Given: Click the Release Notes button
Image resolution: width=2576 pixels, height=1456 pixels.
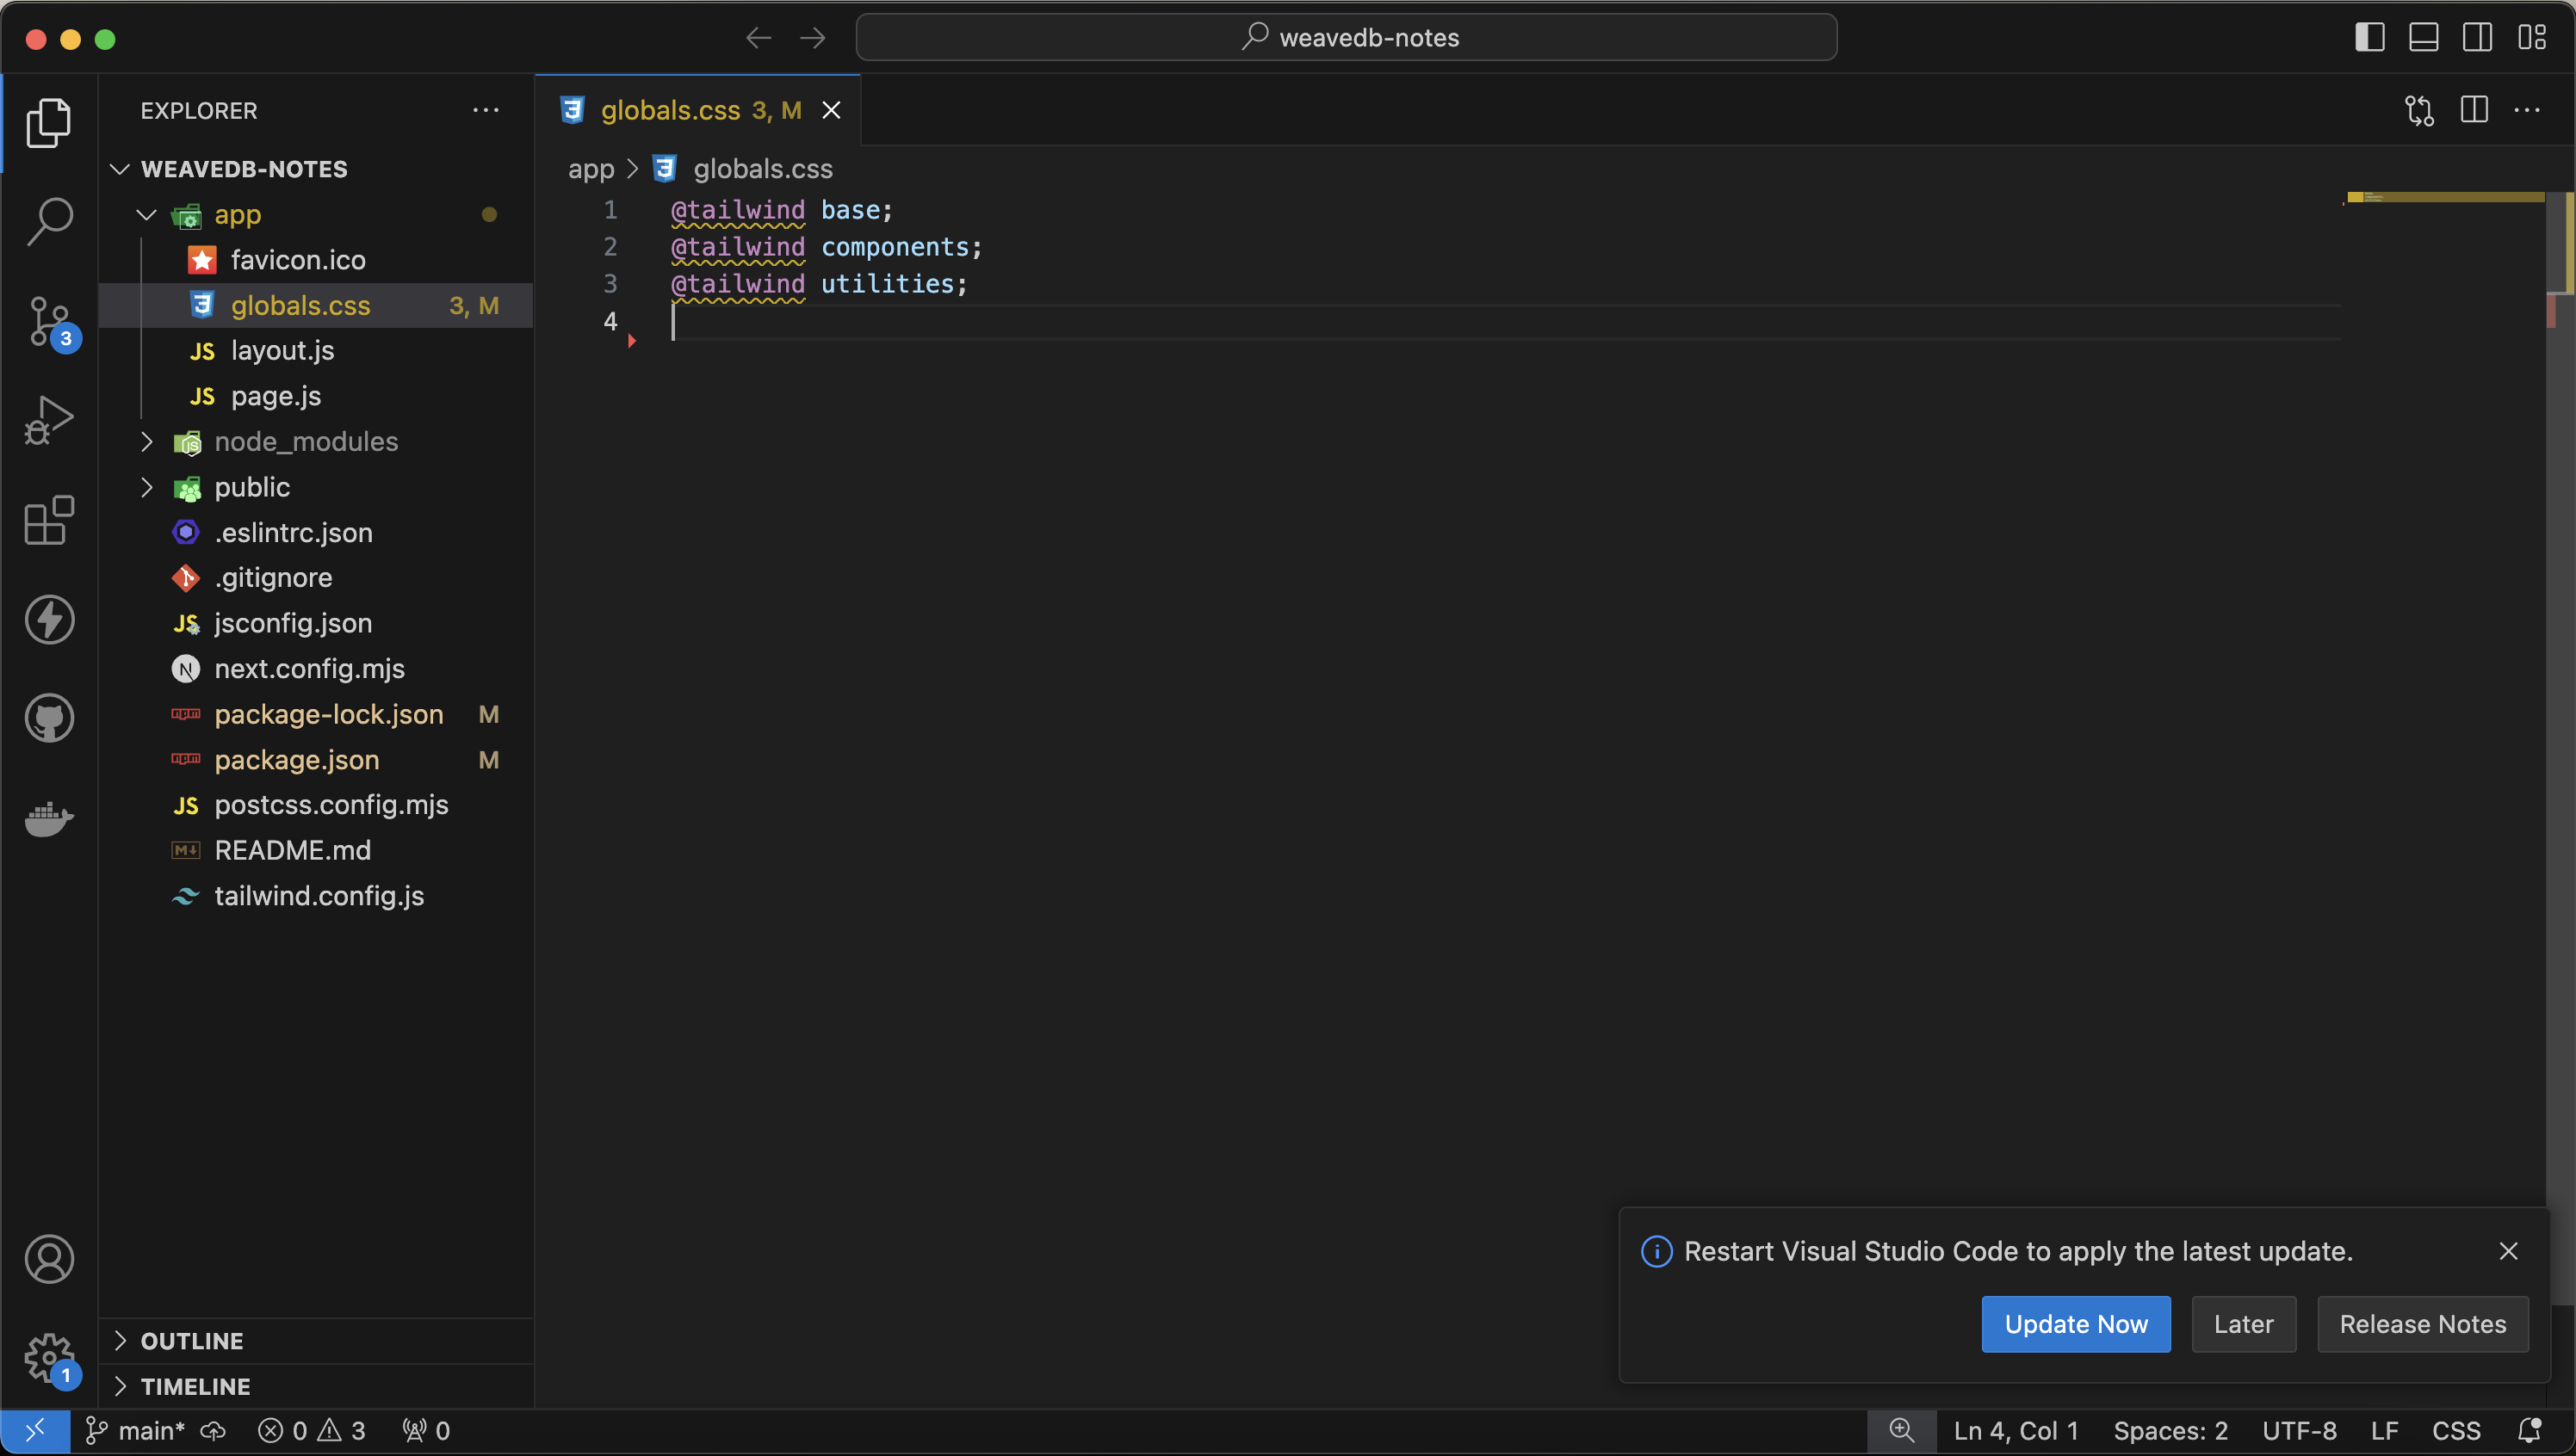Looking at the screenshot, I should (x=2422, y=1323).
